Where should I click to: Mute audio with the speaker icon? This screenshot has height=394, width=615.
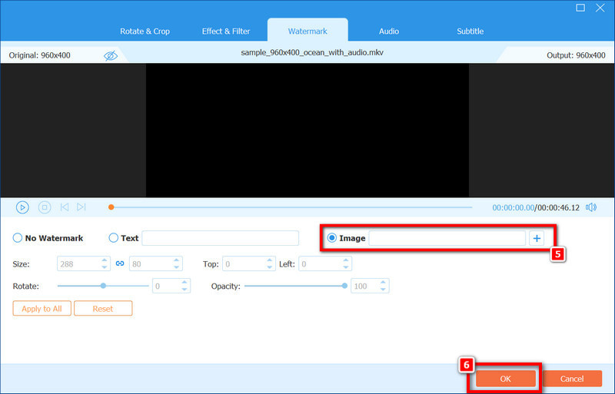tap(591, 207)
